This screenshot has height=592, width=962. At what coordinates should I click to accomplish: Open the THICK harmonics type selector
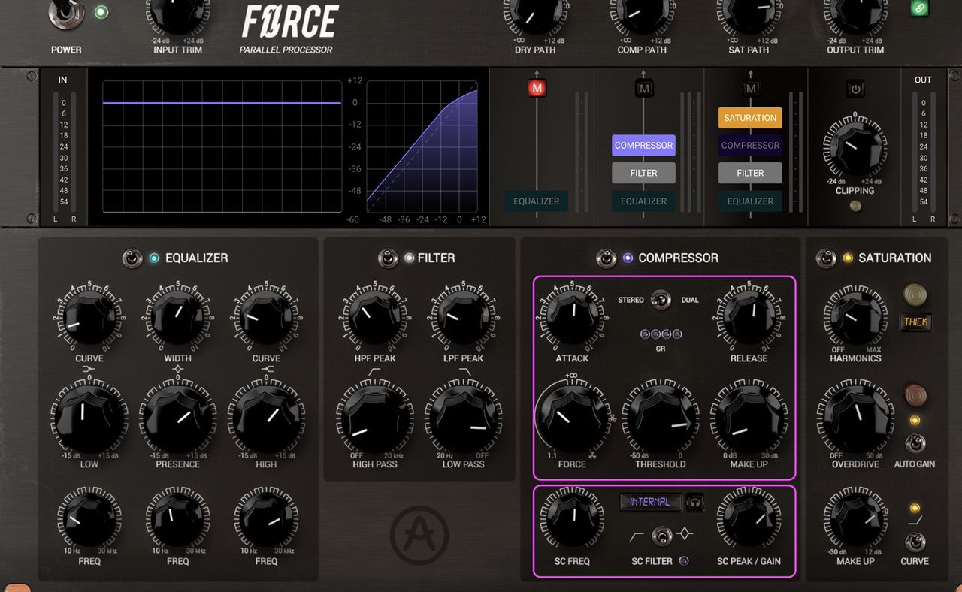[915, 322]
